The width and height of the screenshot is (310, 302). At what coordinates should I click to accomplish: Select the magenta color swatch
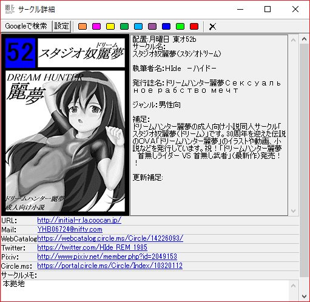click(96, 26)
